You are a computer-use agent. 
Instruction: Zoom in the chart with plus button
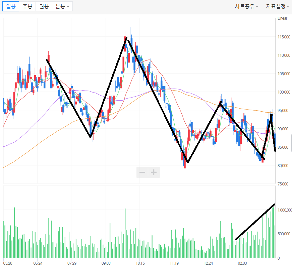click(154, 172)
